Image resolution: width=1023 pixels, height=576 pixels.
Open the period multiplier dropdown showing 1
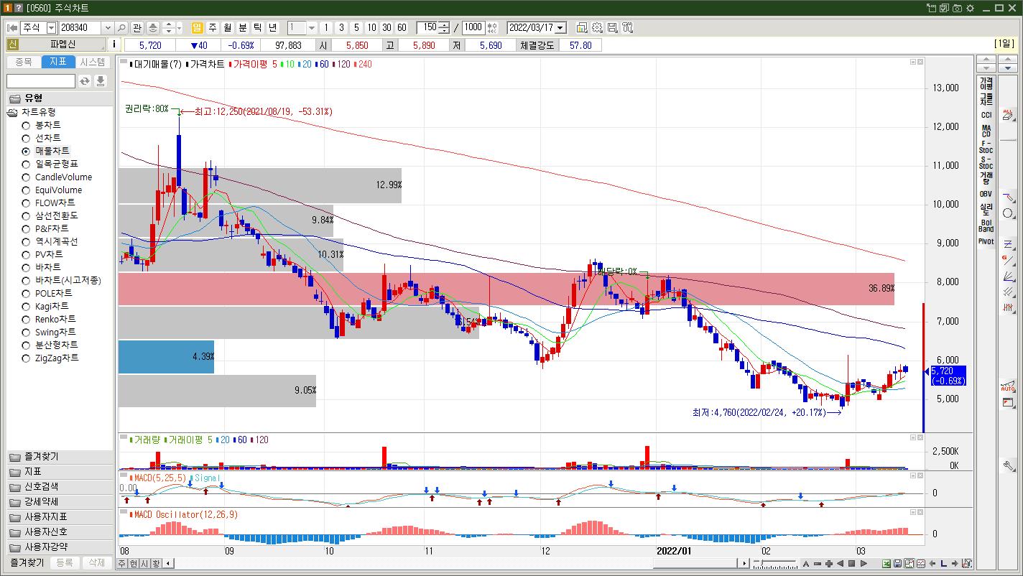[x=312, y=27]
